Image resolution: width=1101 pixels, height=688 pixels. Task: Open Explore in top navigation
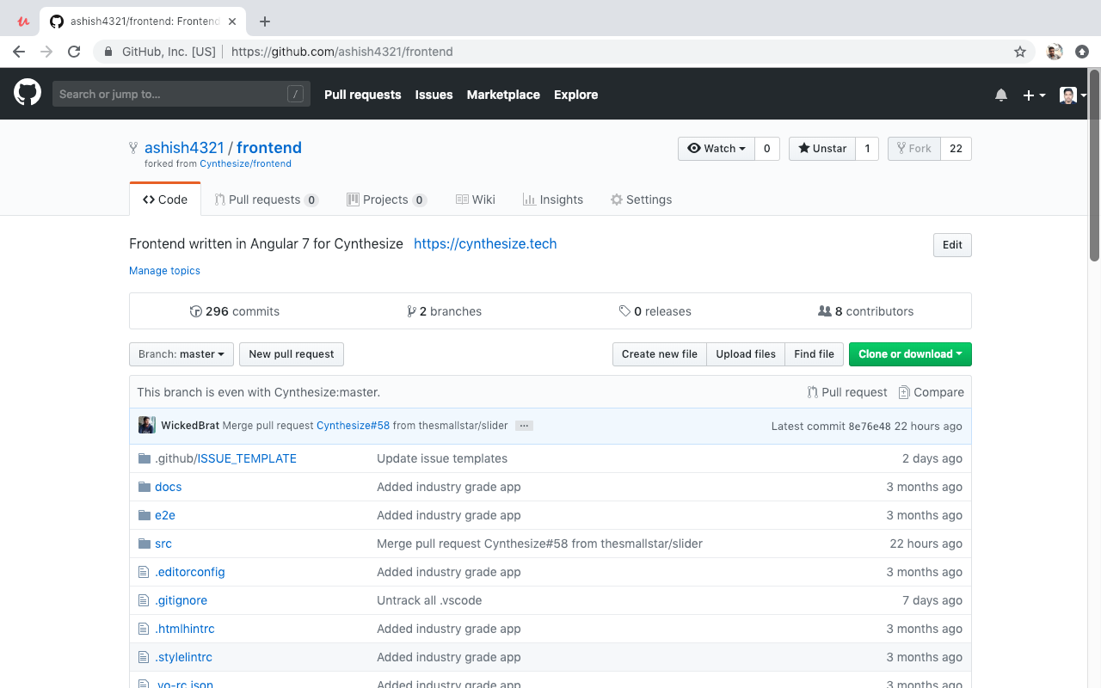(x=576, y=95)
